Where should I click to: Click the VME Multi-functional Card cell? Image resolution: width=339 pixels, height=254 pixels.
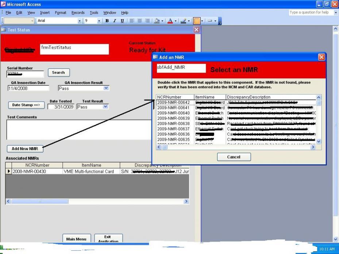[91, 171]
